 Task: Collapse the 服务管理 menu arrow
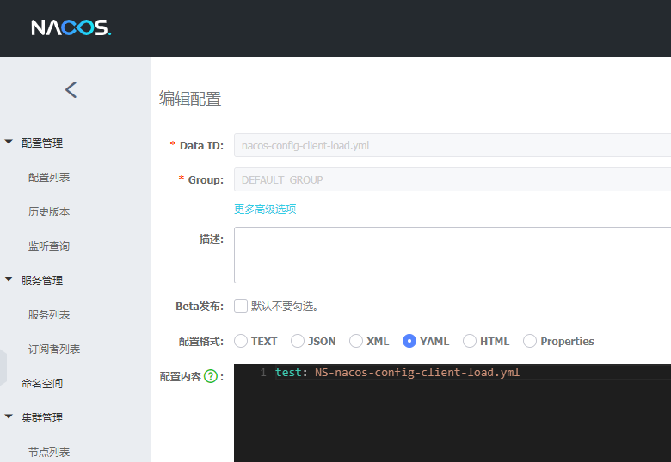9,279
